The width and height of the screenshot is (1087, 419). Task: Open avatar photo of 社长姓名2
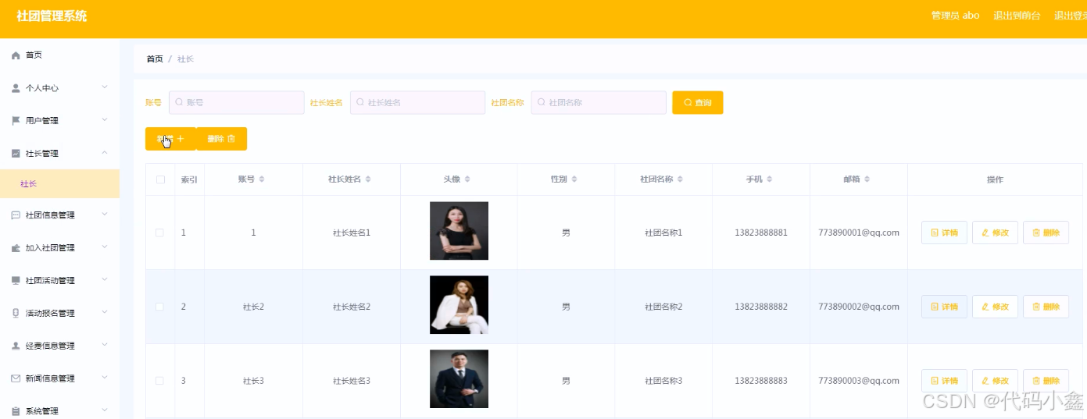point(459,305)
